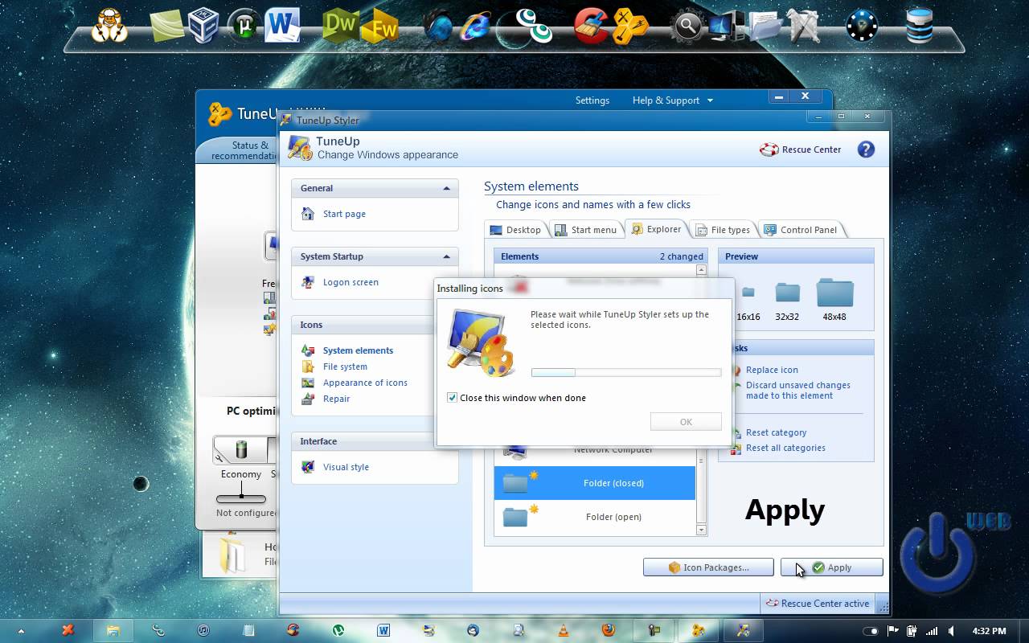Uncheck Close this window when done
The image size is (1029, 643).
pos(452,398)
